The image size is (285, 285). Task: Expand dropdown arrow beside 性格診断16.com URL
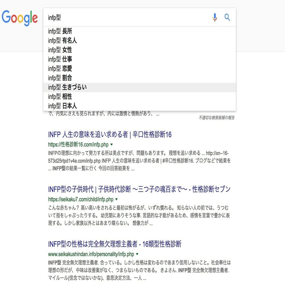point(112,145)
